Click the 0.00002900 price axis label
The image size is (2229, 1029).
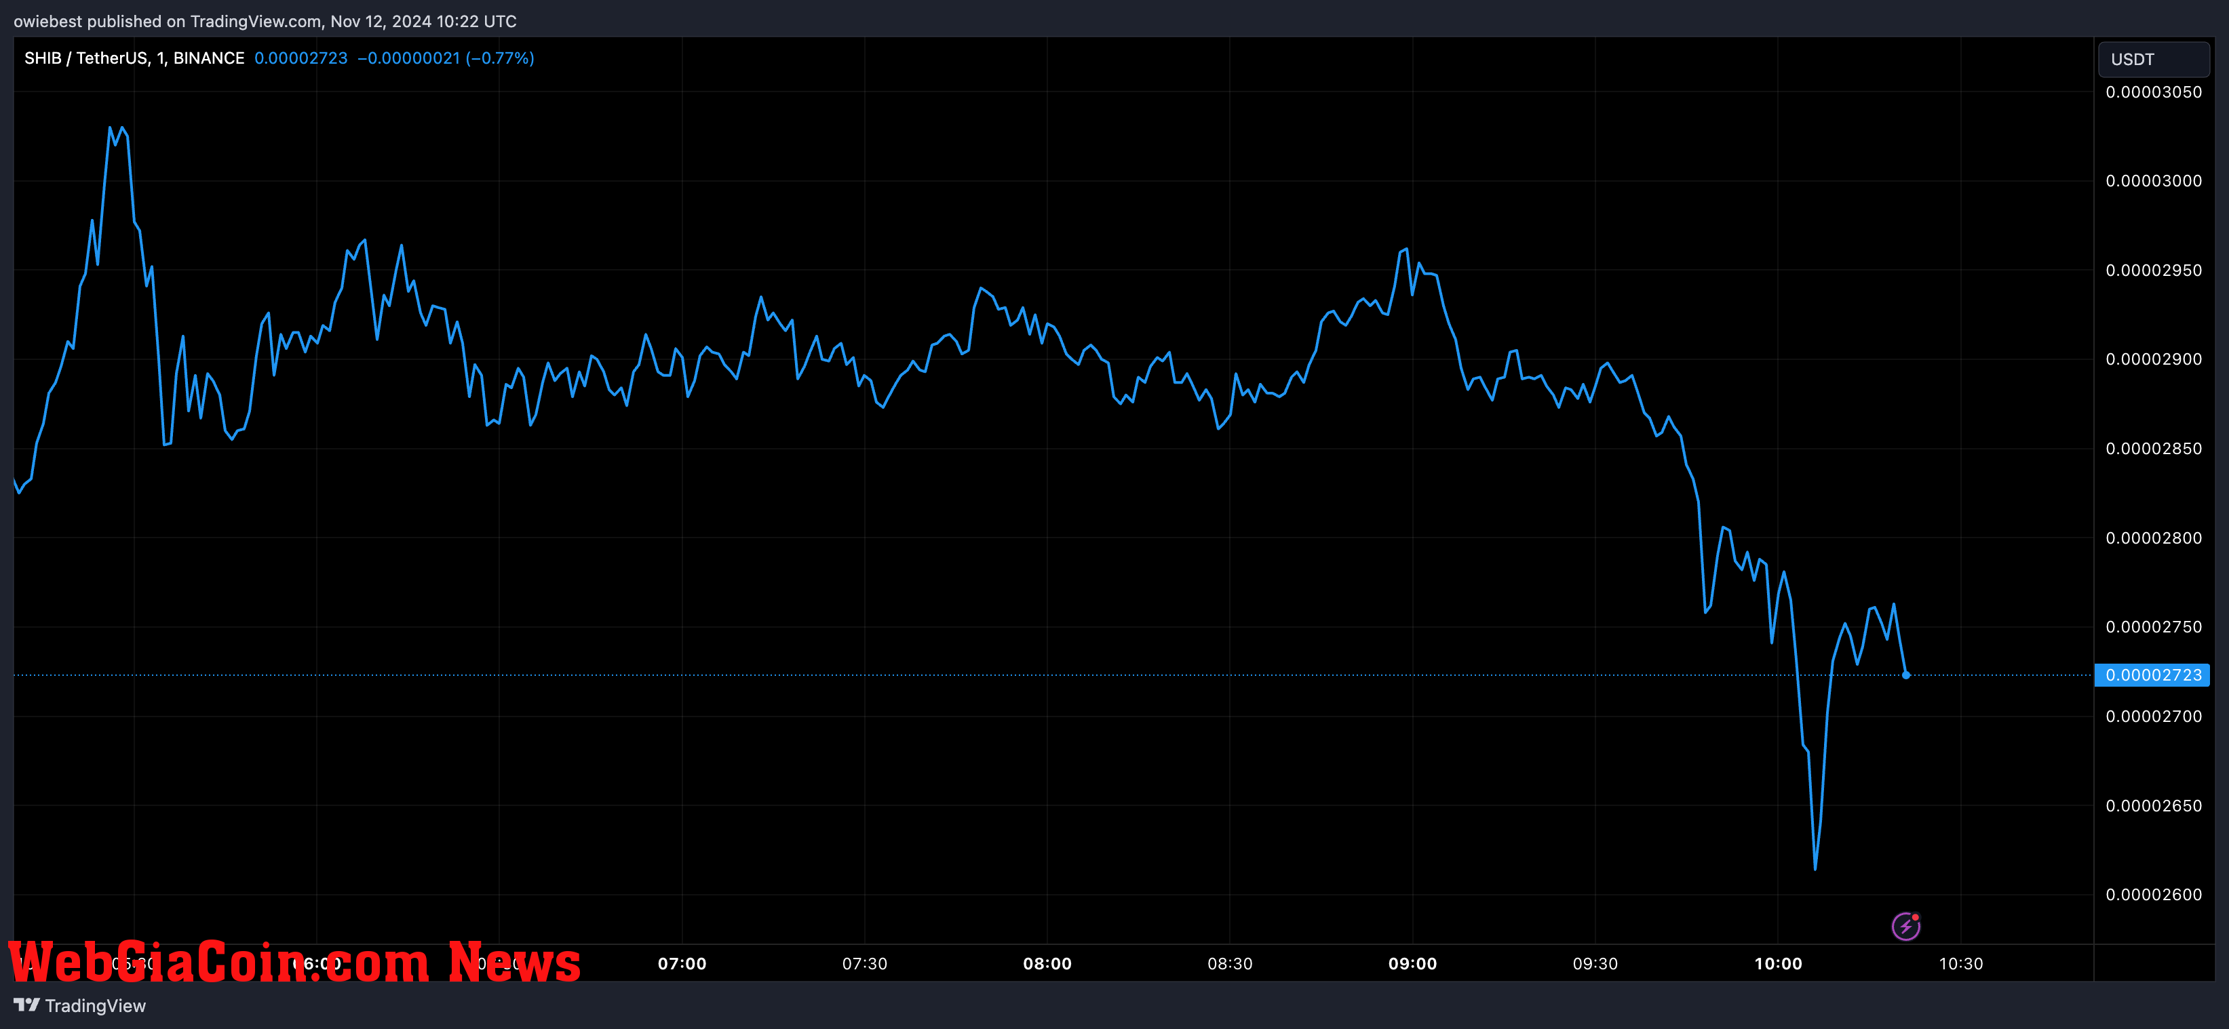point(2154,359)
